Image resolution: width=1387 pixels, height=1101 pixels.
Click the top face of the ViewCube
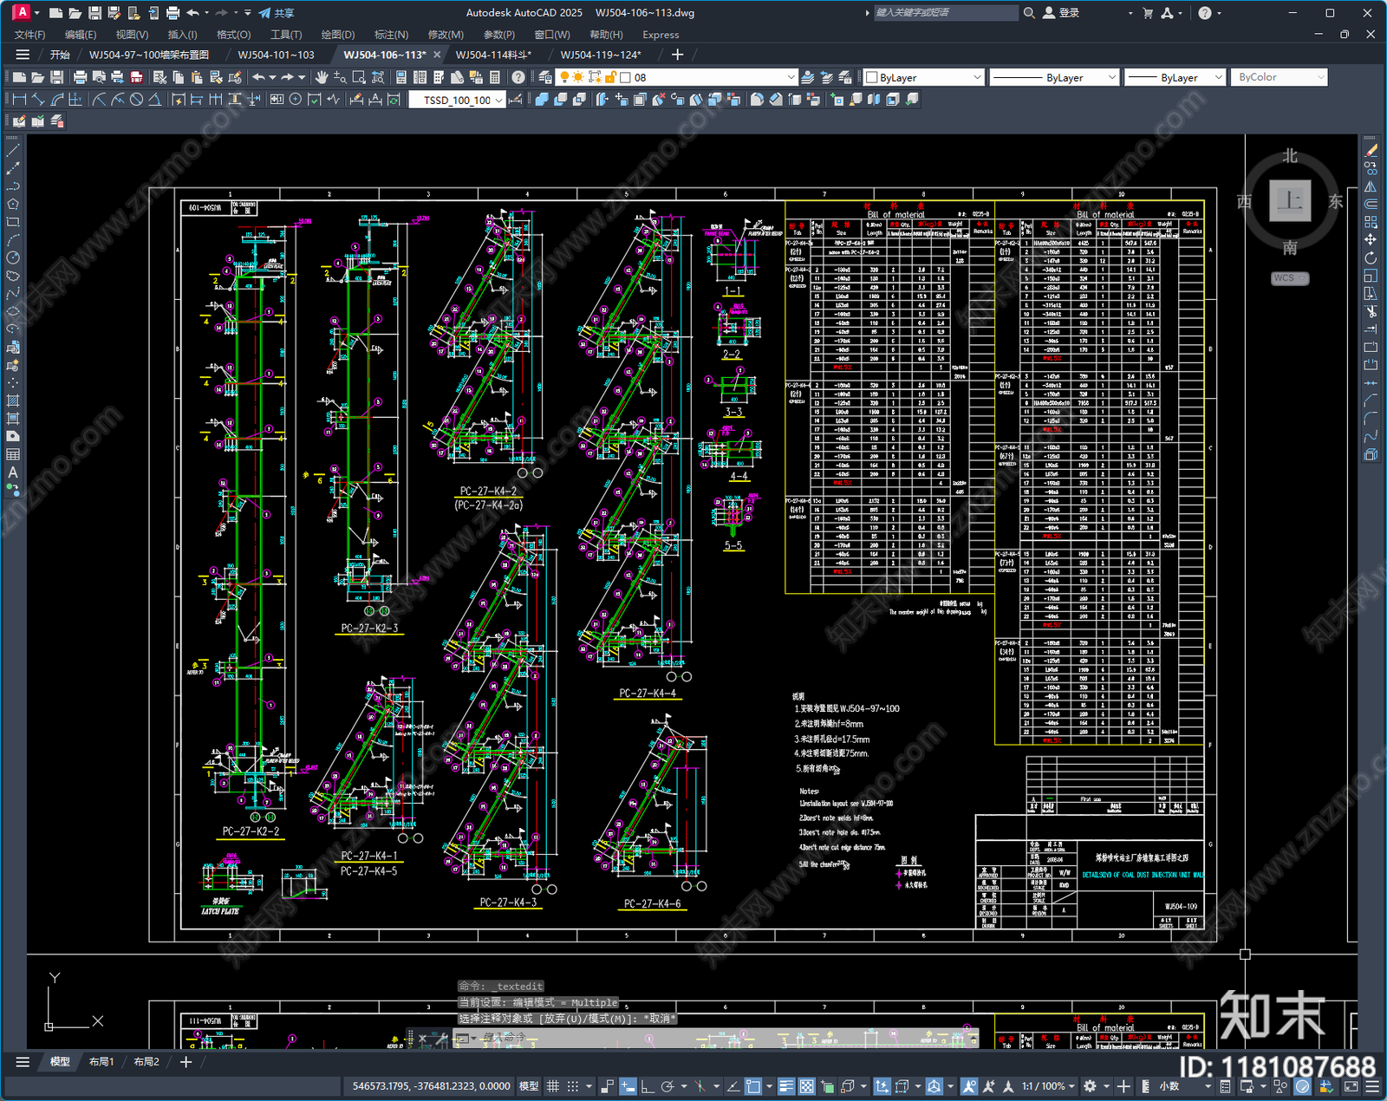[1290, 200]
